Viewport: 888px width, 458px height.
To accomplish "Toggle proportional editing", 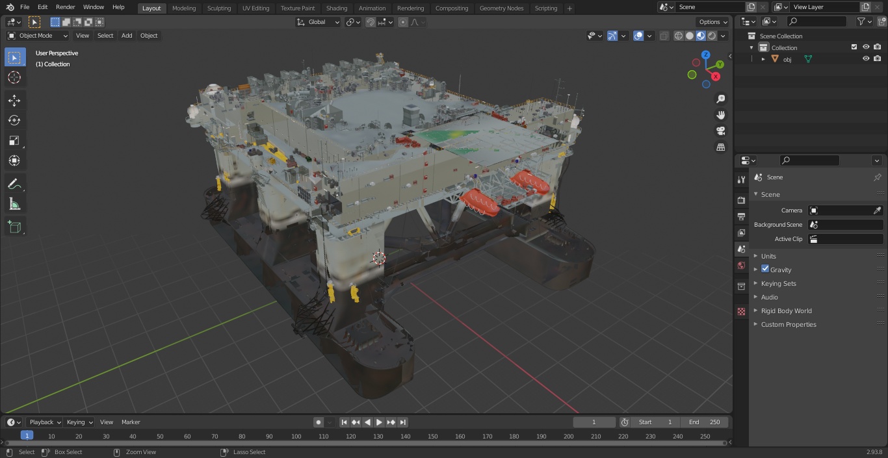I will click(x=403, y=22).
